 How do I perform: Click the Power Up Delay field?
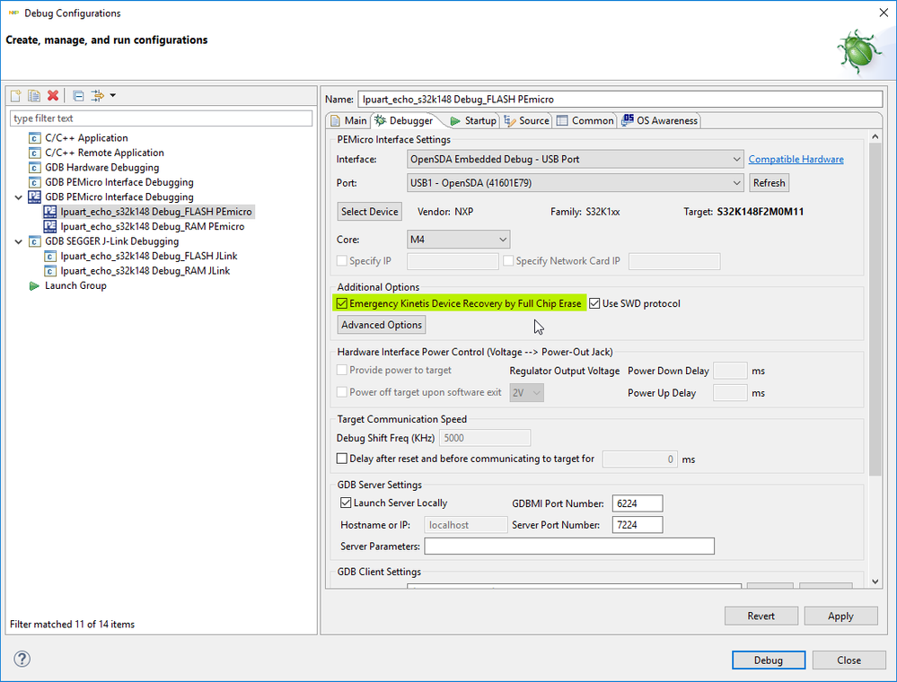pyautogui.click(x=730, y=393)
